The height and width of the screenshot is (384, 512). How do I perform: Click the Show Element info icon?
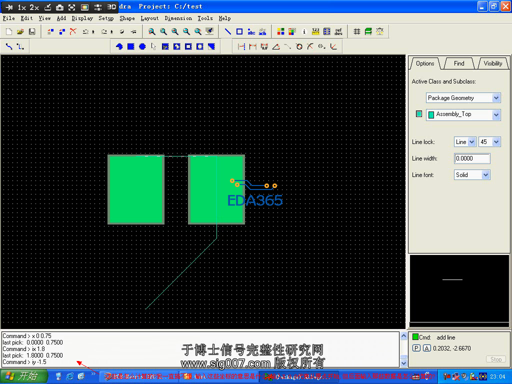coord(304,31)
